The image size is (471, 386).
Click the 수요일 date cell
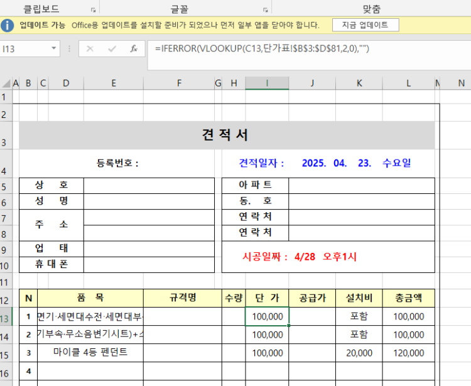pos(396,163)
